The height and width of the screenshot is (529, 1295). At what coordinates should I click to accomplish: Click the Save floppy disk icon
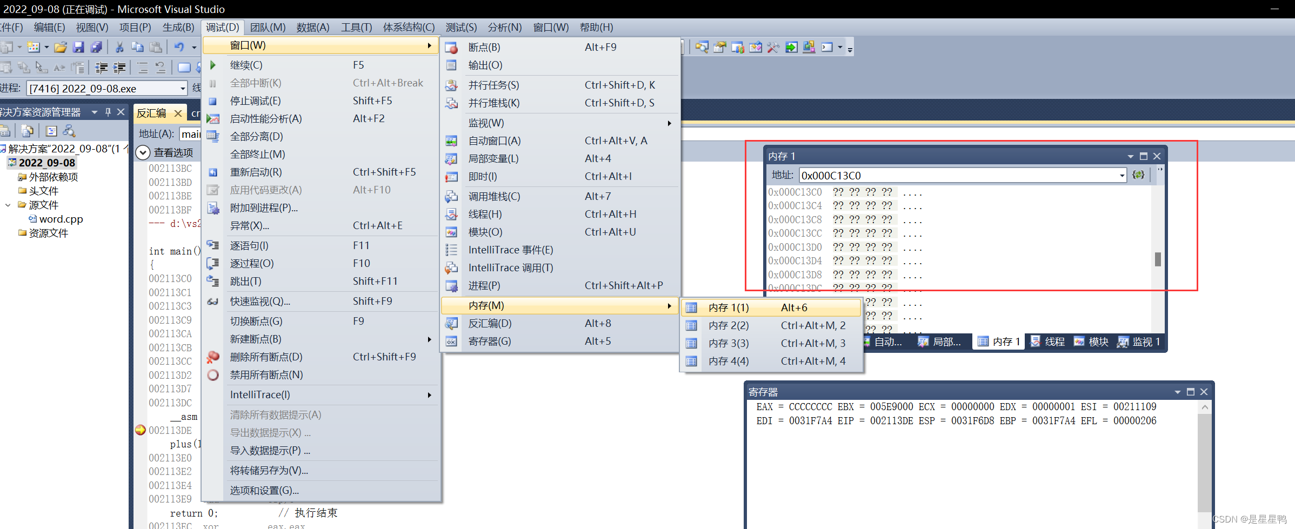78,48
